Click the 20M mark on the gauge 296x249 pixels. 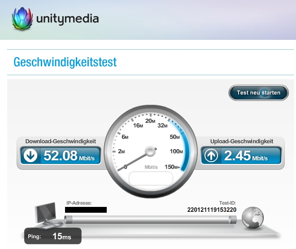pos(150,121)
